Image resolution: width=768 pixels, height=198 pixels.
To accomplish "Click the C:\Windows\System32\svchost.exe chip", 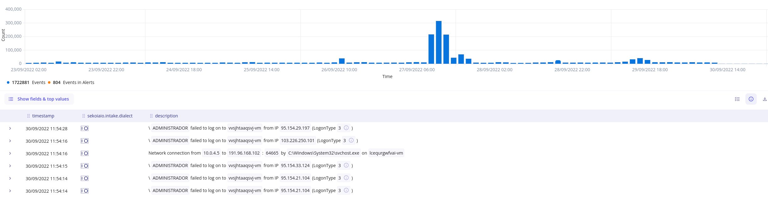I will [x=324, y=153].
